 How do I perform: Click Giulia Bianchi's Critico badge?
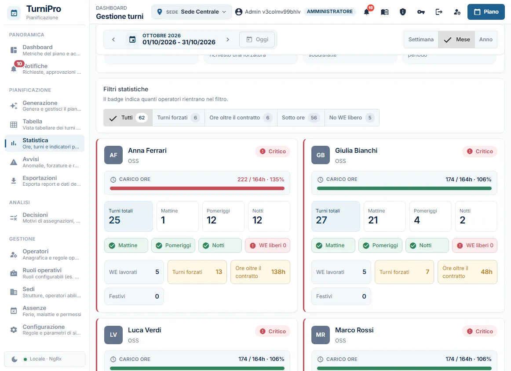480,151
